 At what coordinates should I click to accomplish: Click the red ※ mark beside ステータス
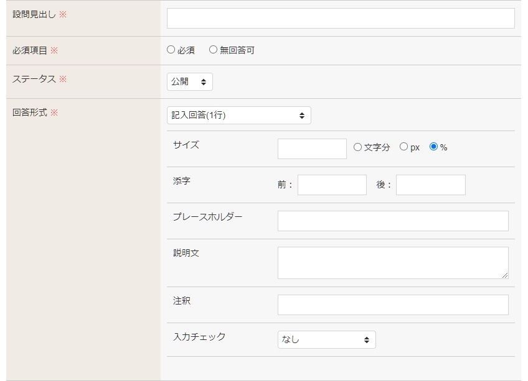[62, 80]
